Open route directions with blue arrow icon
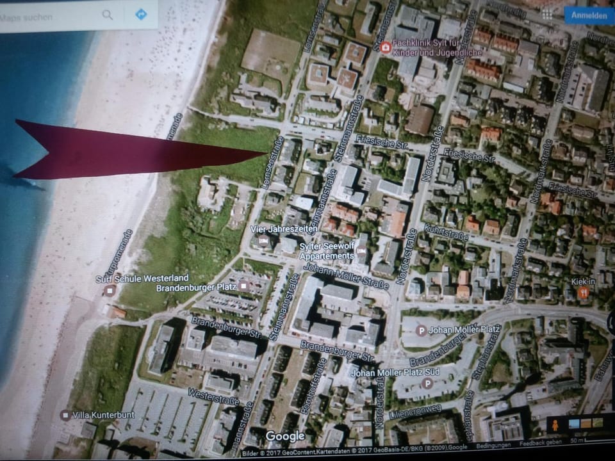This screenshot has height=461, width=615. pos(141,14)
